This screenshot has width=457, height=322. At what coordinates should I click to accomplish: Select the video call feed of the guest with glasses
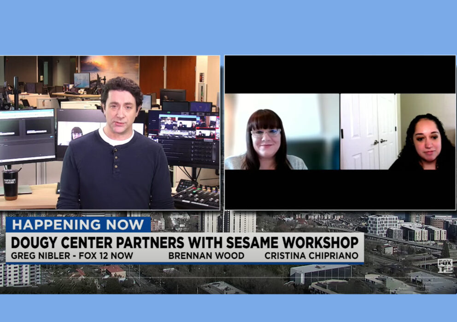(282, 132)
